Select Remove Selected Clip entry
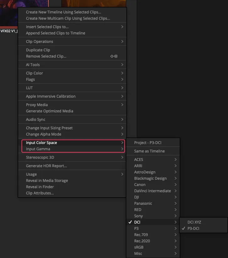The width and height of the screenshot is (228, 258). 46,56
